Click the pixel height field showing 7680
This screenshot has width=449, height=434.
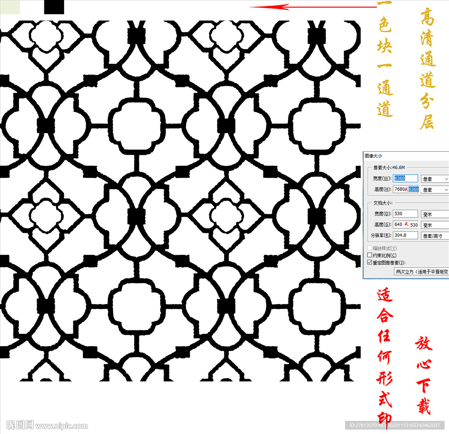click(x=406, y=189)
